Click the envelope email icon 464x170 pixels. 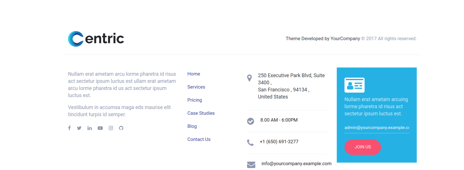tap(251, 165)
